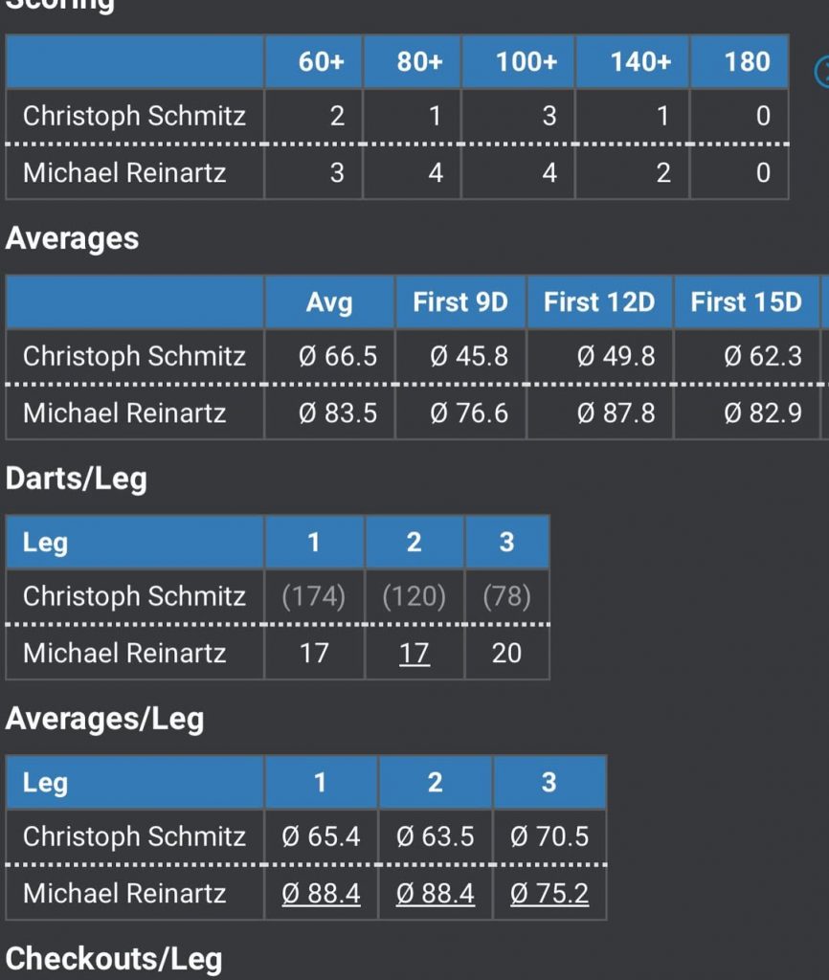This screenshot has height=980, width=829.
Task: Click the blue circle icon beside Scoring table
Action: click(x=822, y=71)
